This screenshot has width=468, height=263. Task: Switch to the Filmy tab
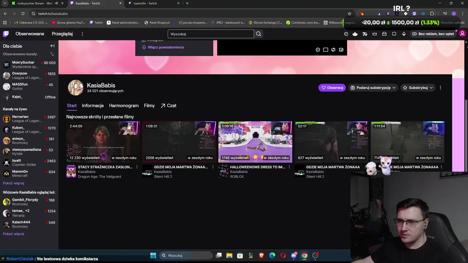pyautogui.click(x=149, y=106)
